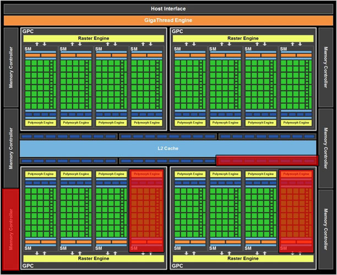This screenshot has height=275, width=337.
Task: Click first SM label in upper-right GPC
Action: click(x=177, y=49)
